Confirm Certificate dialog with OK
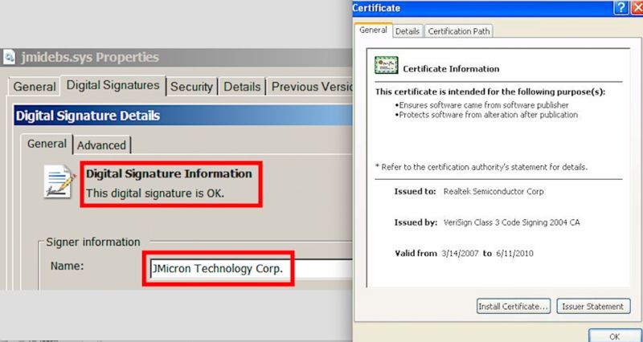643x342 pixels. click(x=614, y=336)
